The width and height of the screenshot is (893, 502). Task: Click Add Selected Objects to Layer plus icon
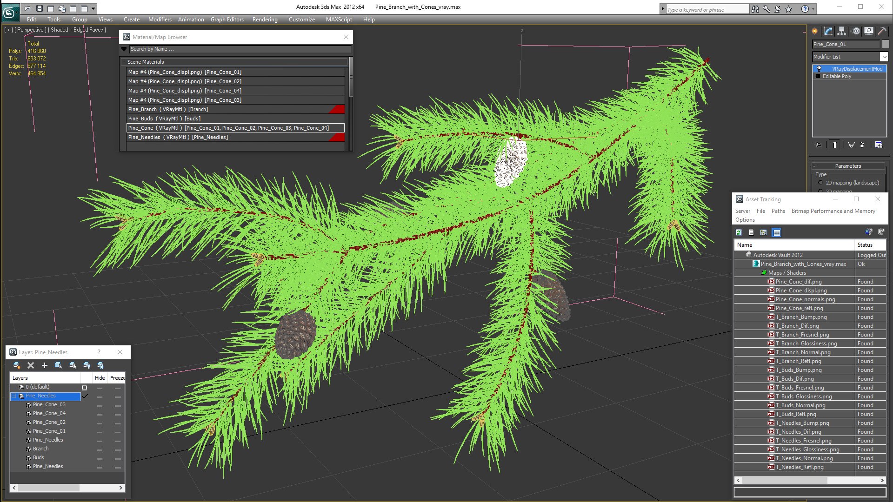coord(45,365)
